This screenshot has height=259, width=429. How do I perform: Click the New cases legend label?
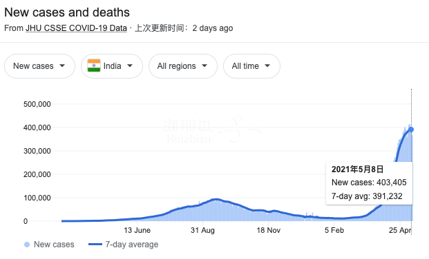(x=54, y=245)
